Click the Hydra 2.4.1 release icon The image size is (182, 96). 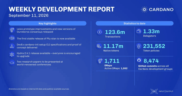12,55
